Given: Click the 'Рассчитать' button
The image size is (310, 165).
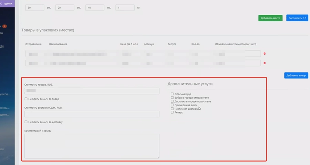Looking at the screenshot, I should click(297, 18).
